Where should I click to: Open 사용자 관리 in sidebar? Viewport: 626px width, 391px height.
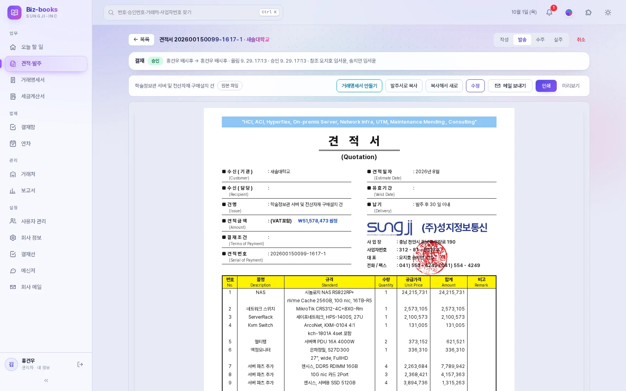coord(46,221)
